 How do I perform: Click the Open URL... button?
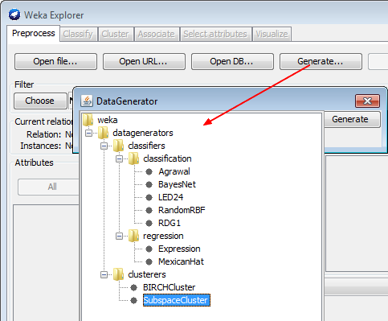[x=144, y=61]
